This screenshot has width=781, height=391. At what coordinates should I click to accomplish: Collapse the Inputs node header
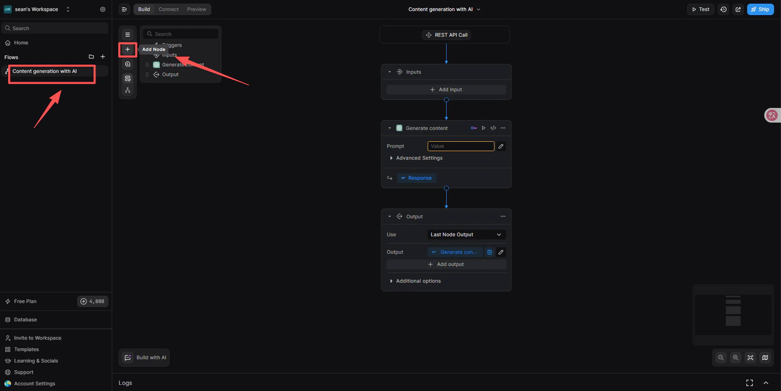pos(390,72)
